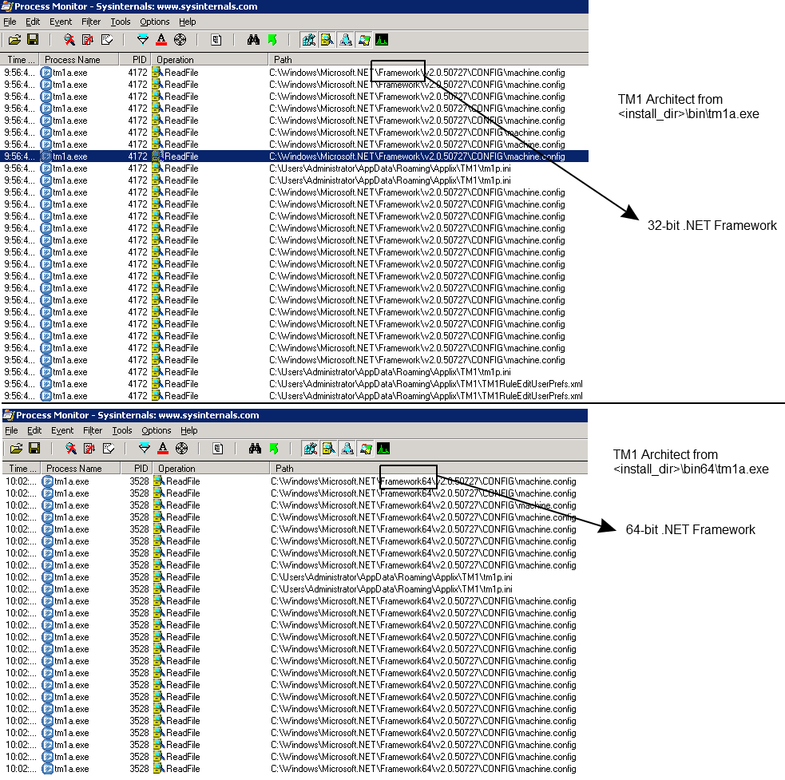This screenshot has height=780, width=785.
Task: Open Event menu in top Process Monitor window
Action: pos(61,22)
